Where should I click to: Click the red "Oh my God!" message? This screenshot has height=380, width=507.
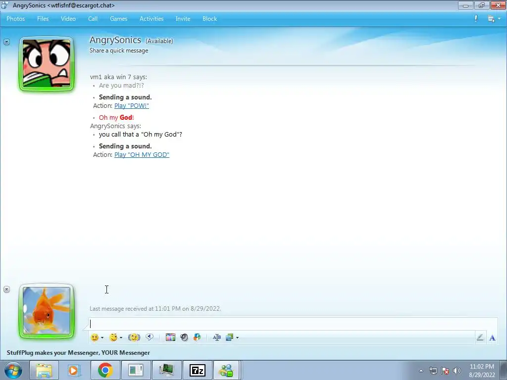[116, 118]
